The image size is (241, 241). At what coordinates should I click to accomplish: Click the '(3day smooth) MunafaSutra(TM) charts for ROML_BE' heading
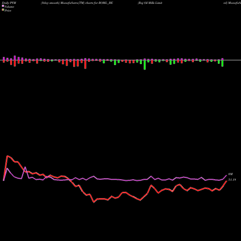(x=77, y=3)
